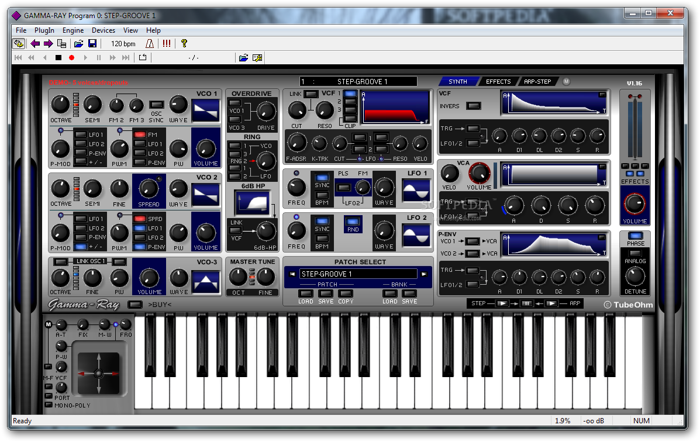Click the red record button
This screenshot has width=700, height=442.
71,58
